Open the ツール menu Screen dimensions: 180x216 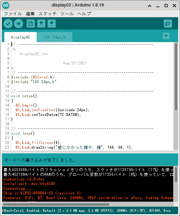(x=67, y=14)
